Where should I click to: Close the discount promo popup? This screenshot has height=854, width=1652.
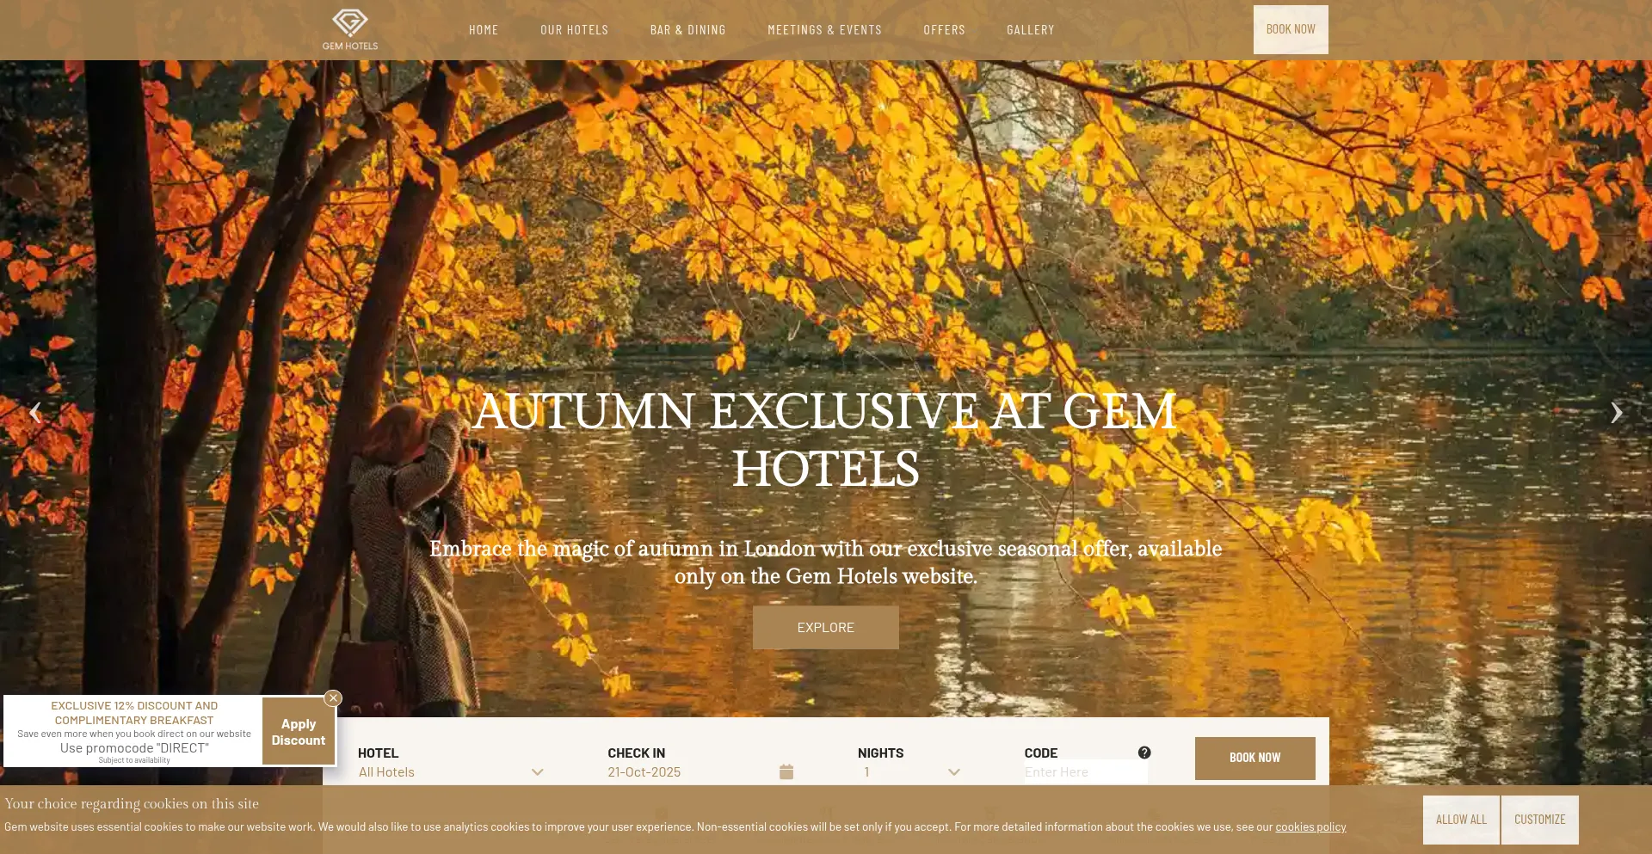click(x=333, y=698)
